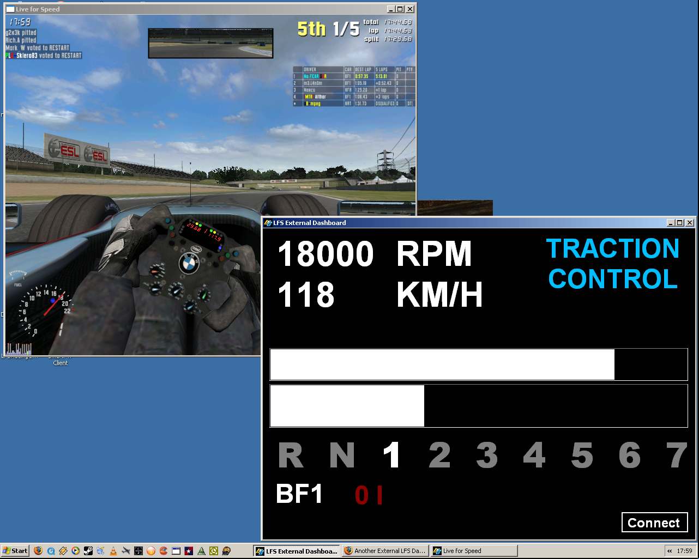Click the rear-view mirror in Live for Speed
Viewport: 699px width, 559px height.
click(210, 43)
